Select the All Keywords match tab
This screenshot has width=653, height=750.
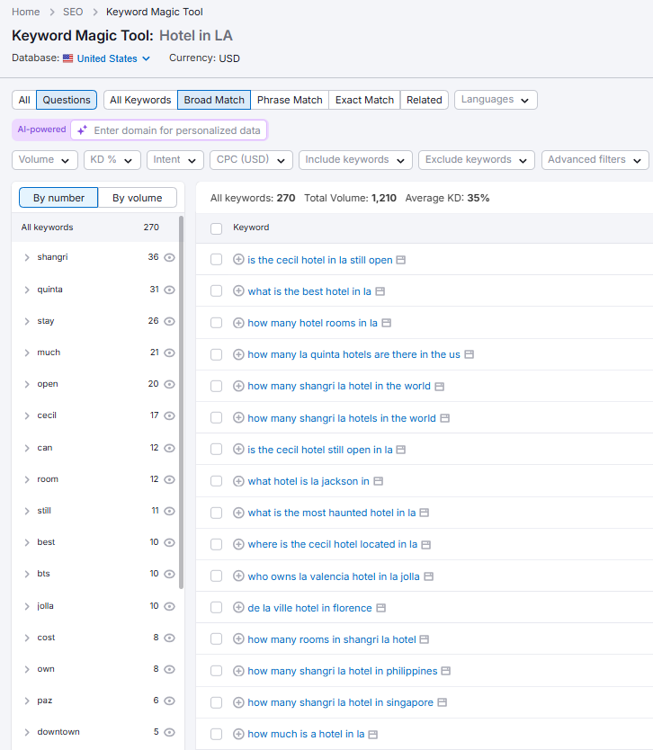140,100
